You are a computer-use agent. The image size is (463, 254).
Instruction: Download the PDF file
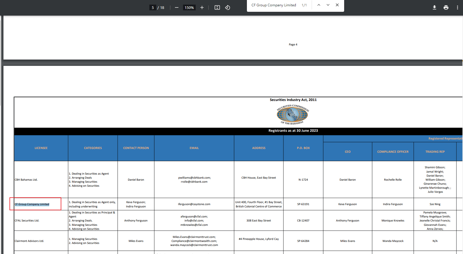coord(435,7)
